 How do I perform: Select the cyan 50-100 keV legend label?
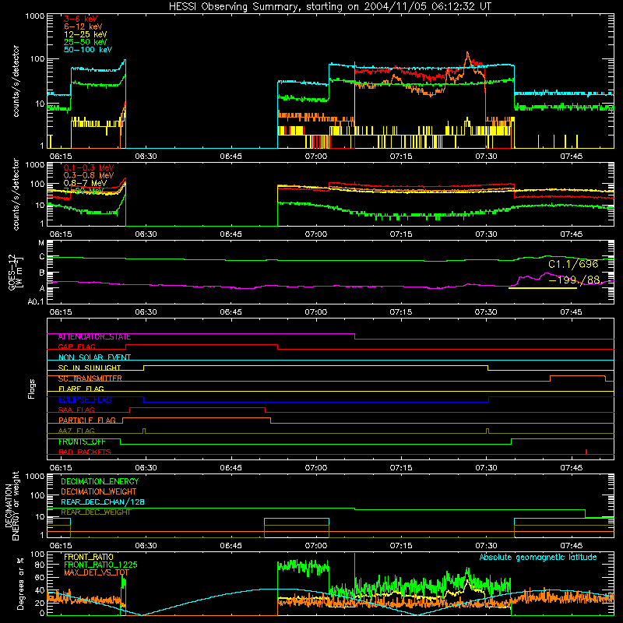click(x=87, y=50)
